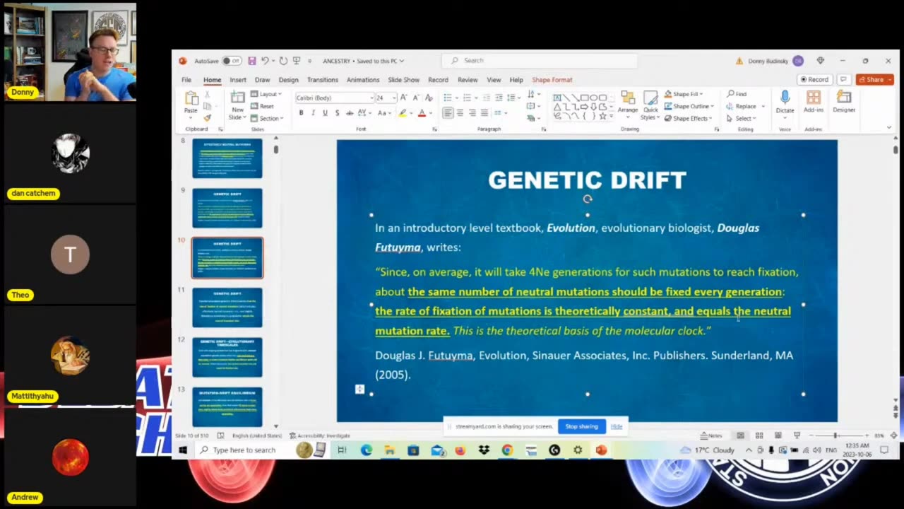Open Notes from status bar

tap(712, 435)
